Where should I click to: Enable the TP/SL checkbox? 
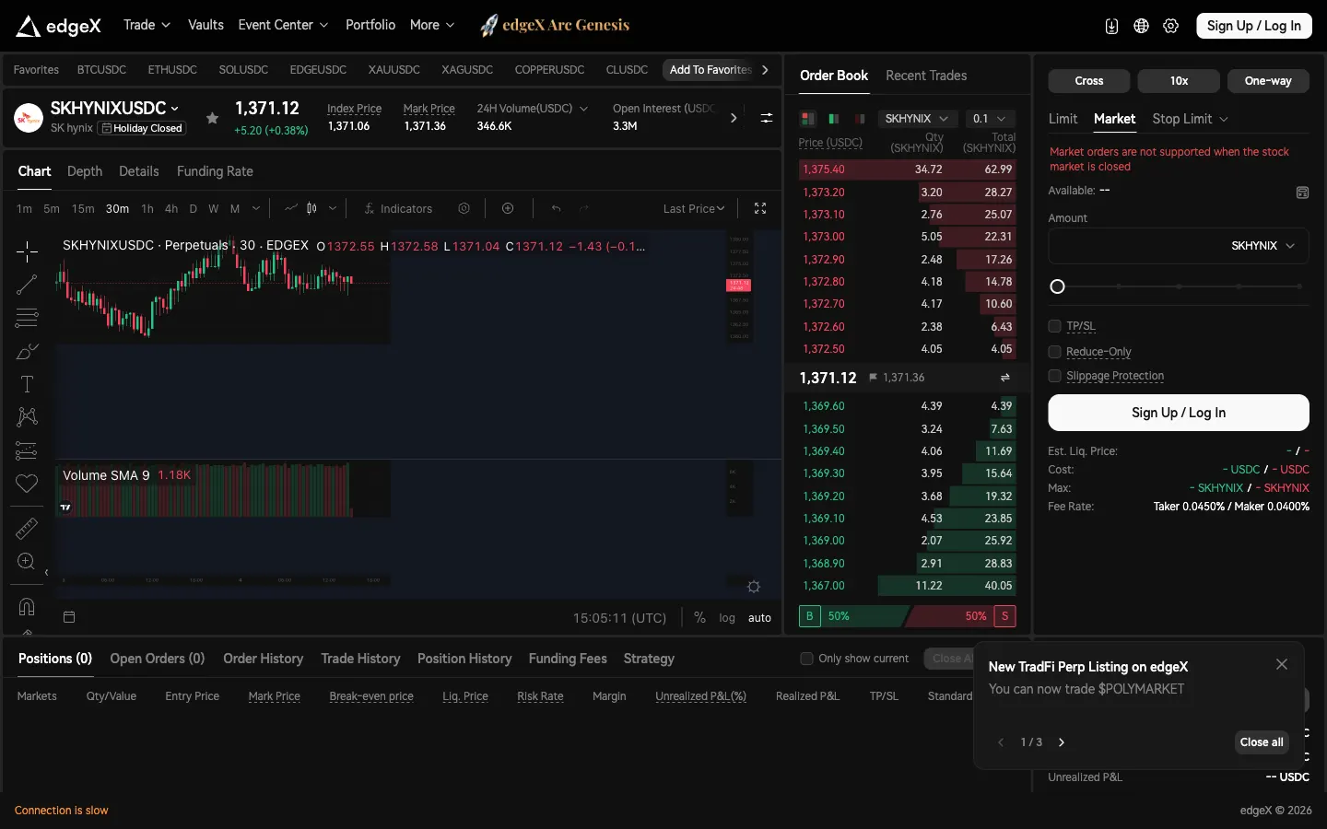(1055, 326)
